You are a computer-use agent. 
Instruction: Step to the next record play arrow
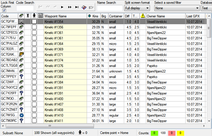(62, 7)
